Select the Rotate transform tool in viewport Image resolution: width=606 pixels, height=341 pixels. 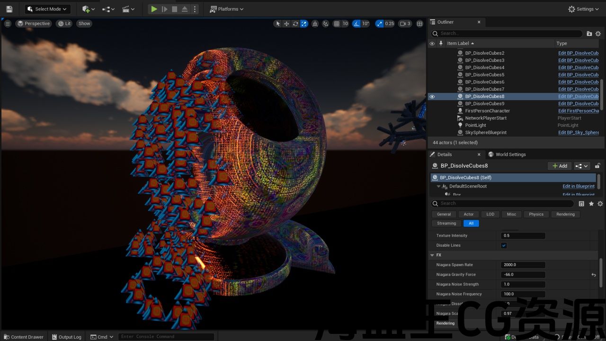pos(295,24)
